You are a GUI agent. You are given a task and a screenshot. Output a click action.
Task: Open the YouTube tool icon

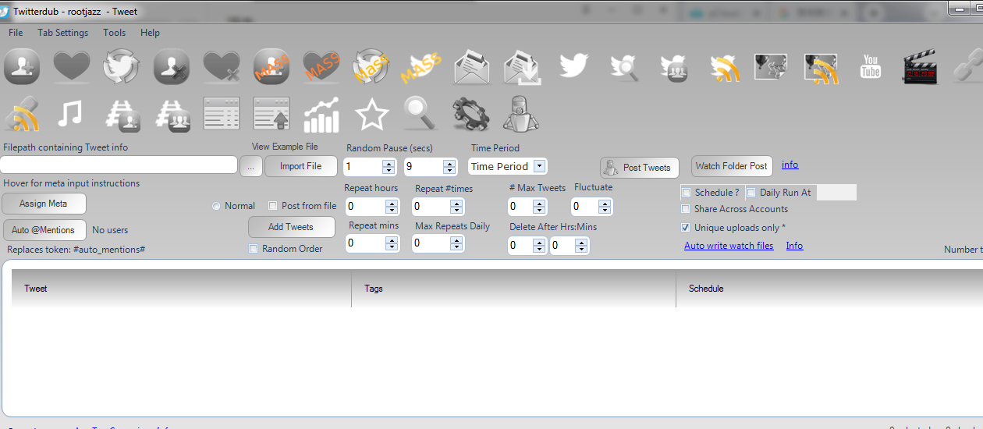871,66
